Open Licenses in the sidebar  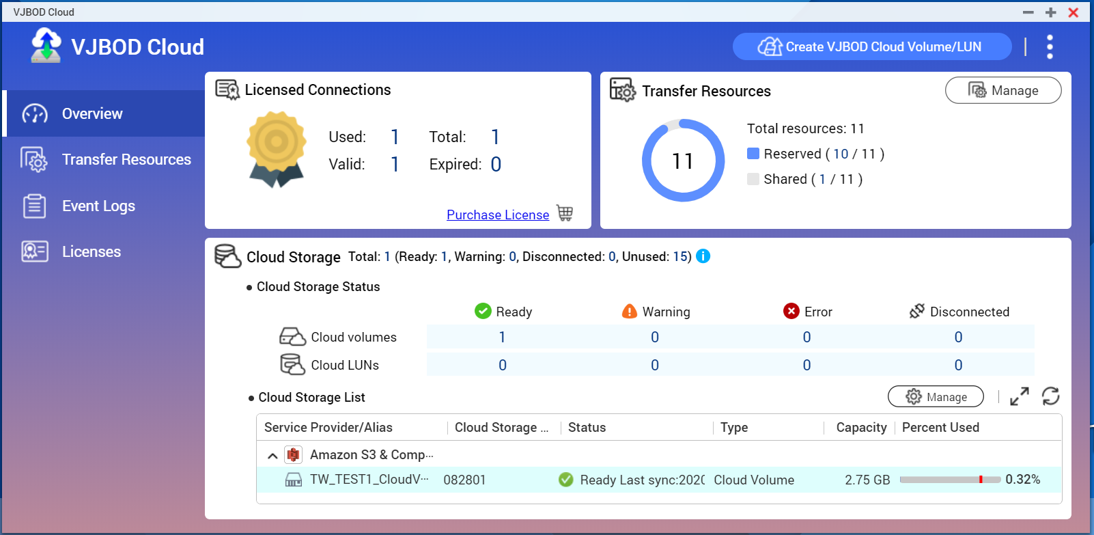pyautogui.click(x=104, y=251)
